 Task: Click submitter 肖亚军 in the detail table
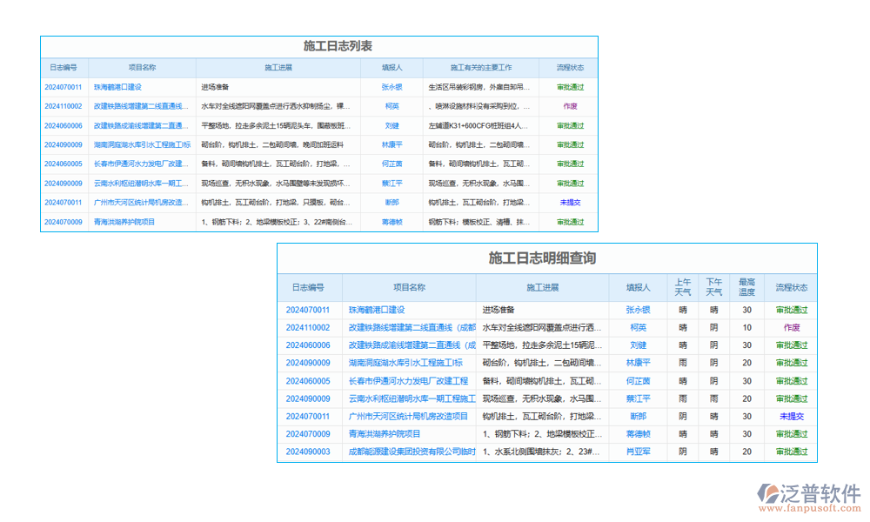coord(638,452)
